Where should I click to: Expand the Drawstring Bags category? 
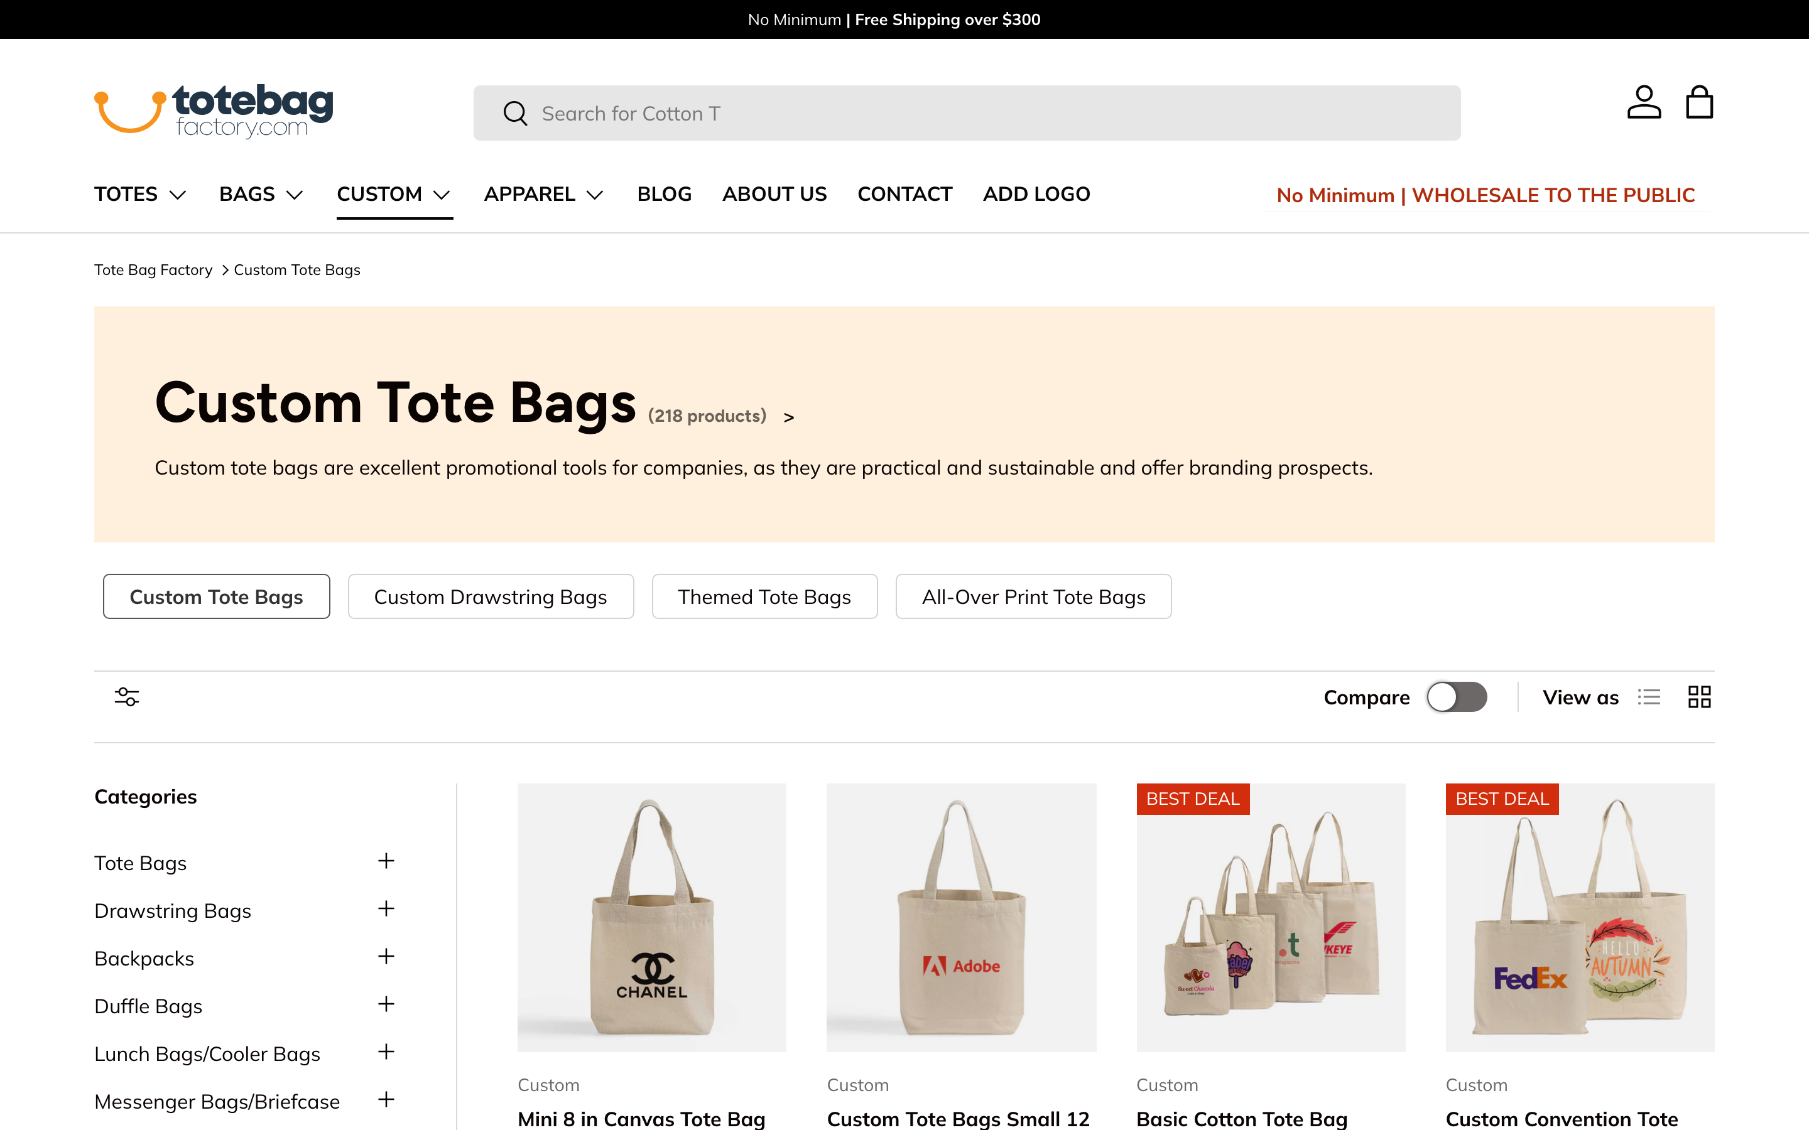click(x=386, y=910)
